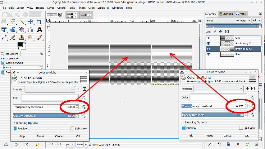Toggle Preview checkbox in left Color to Alpha

point(15,128)
